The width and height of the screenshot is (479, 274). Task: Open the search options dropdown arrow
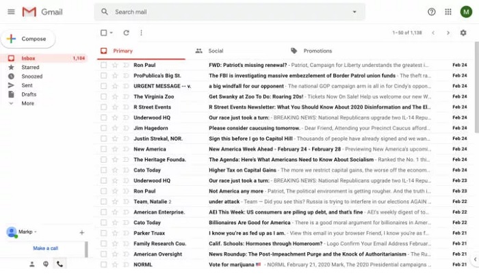click(354, 12)
